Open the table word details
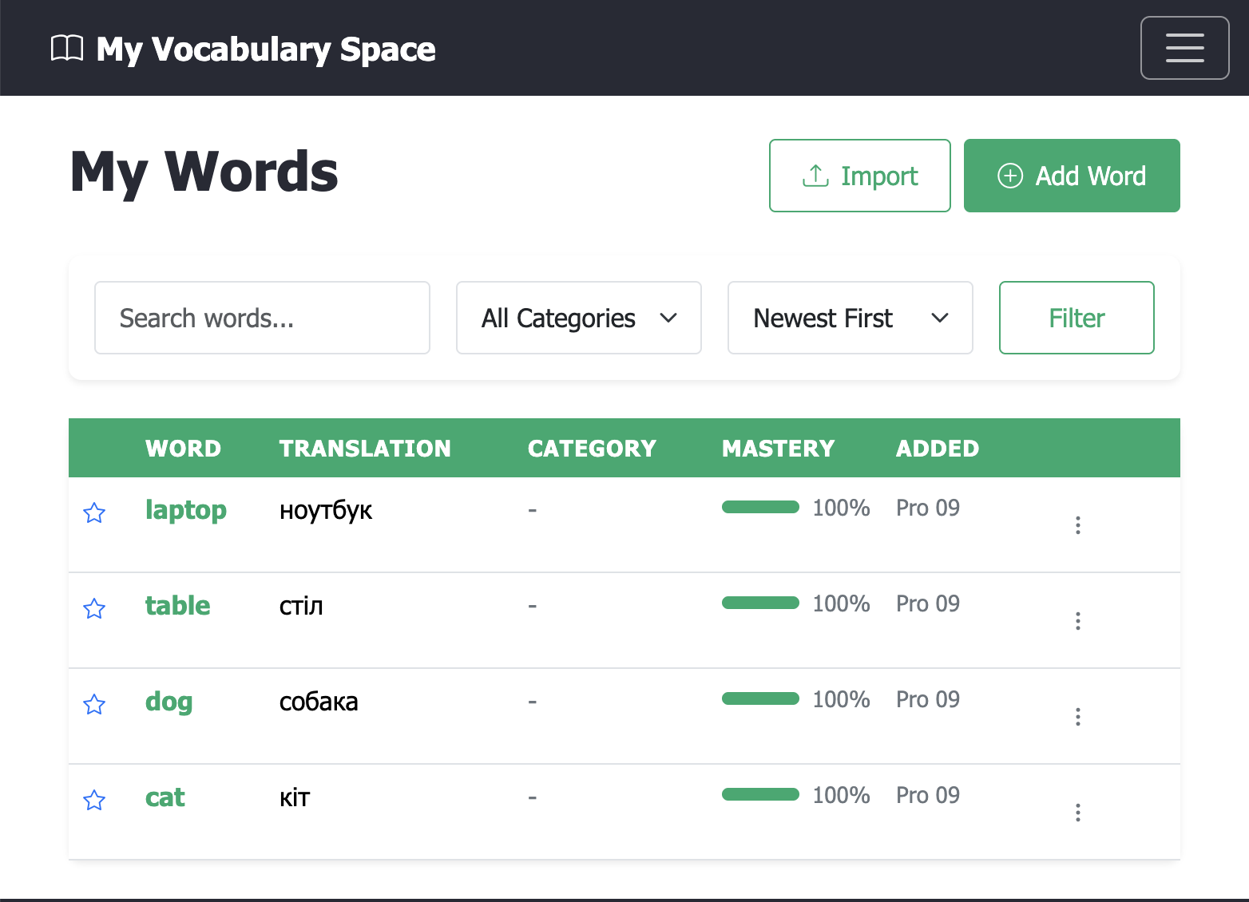1249x902 pixels. (177, 606)
